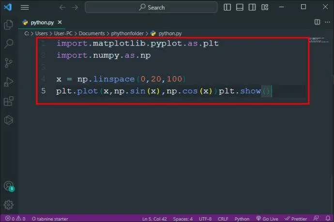Click matplotlib in the first import line

(x=119, y=44)
